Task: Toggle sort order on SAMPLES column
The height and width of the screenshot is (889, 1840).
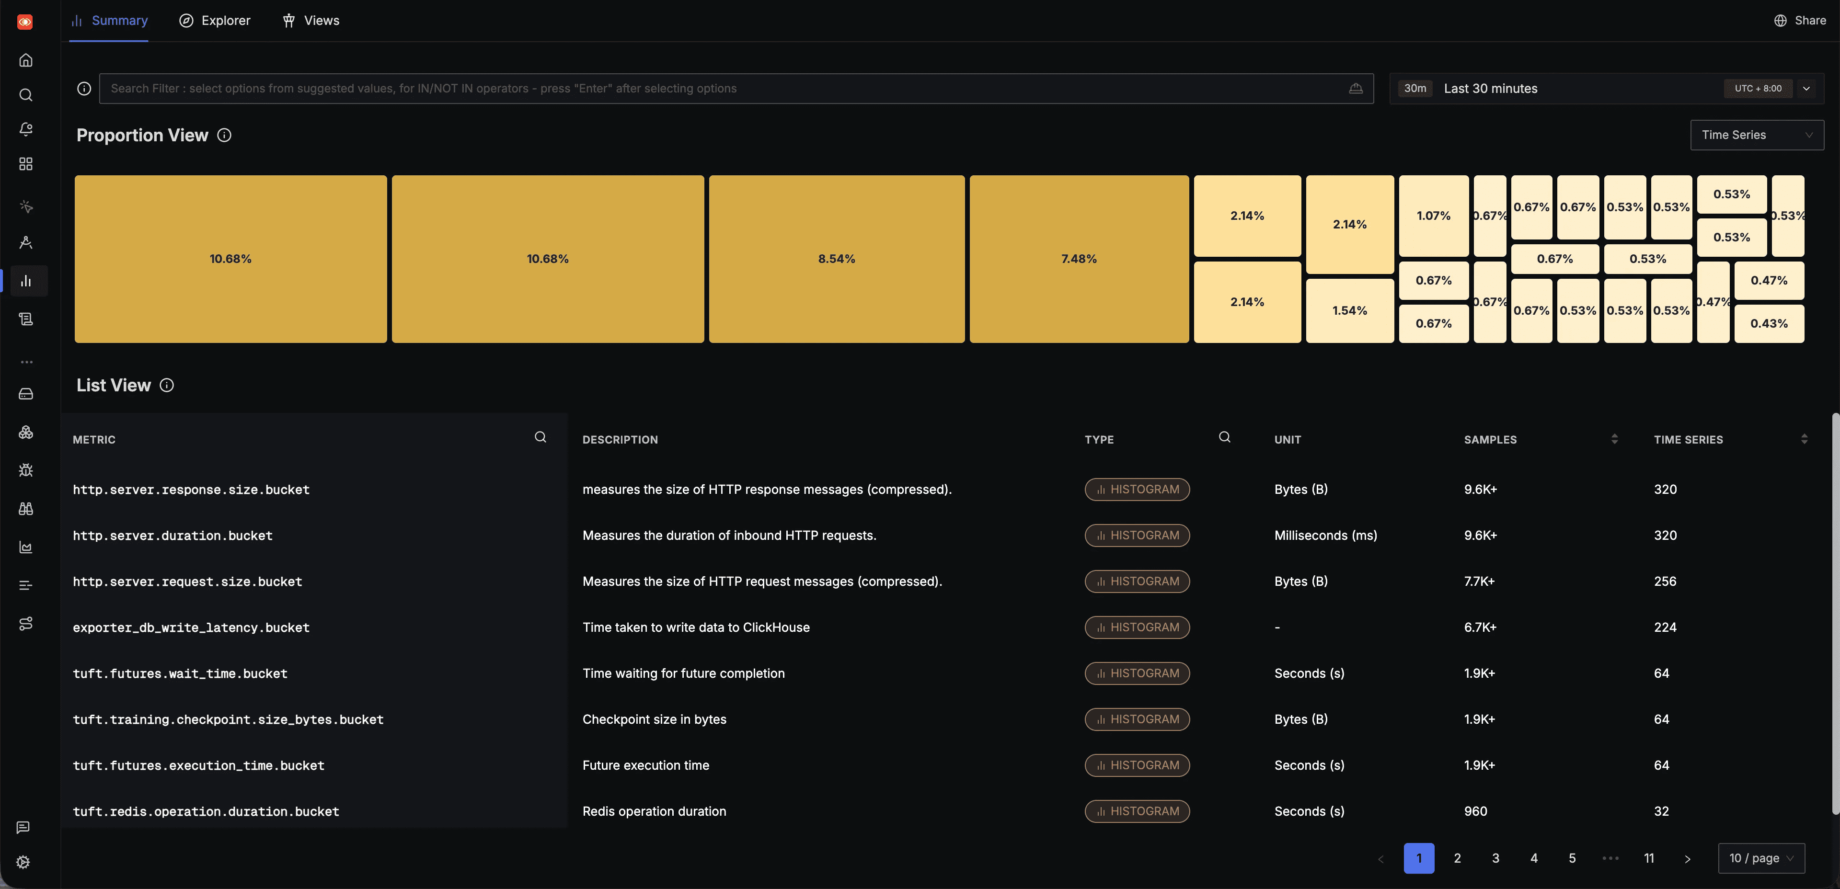Action: [1614, 439]
